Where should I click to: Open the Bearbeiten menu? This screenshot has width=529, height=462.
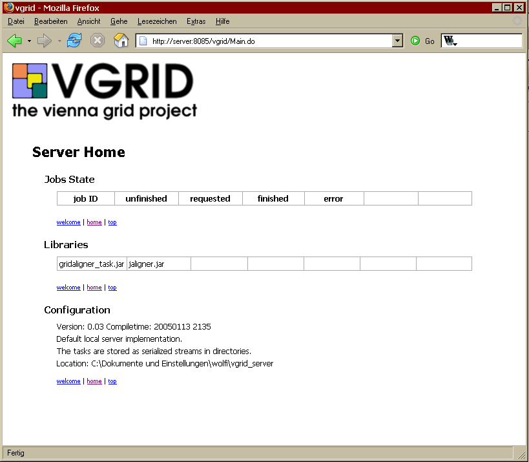pyautogui.click(x=51, y=21)
